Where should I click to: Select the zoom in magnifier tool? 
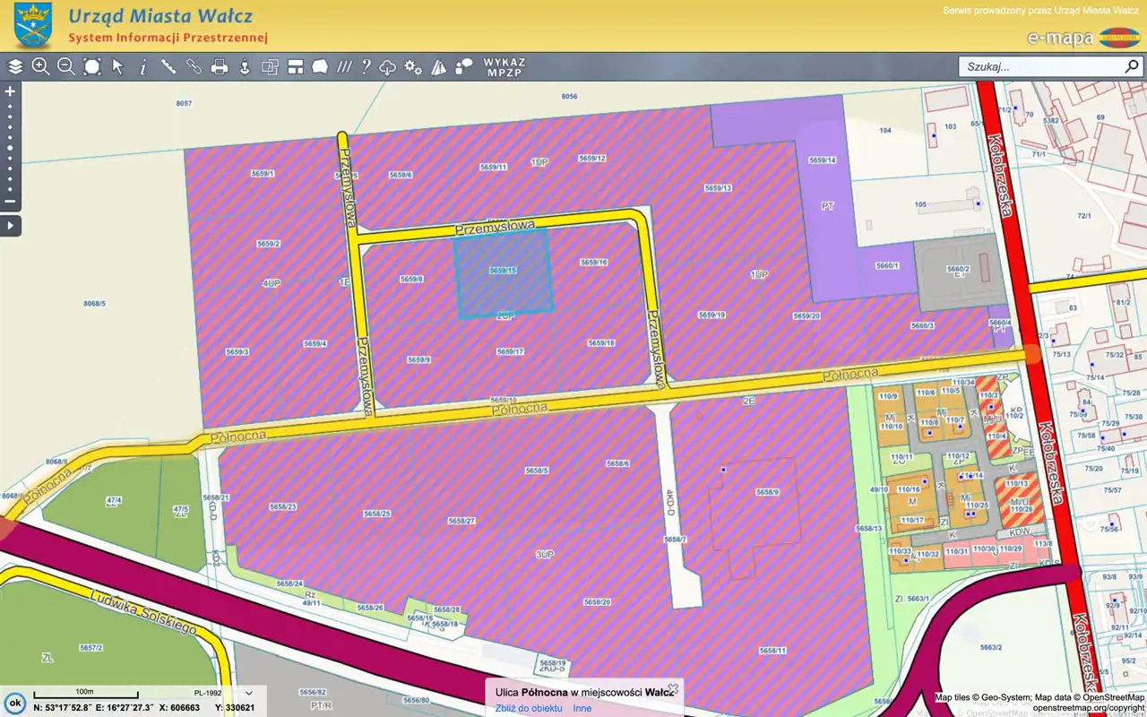[40, 66]
